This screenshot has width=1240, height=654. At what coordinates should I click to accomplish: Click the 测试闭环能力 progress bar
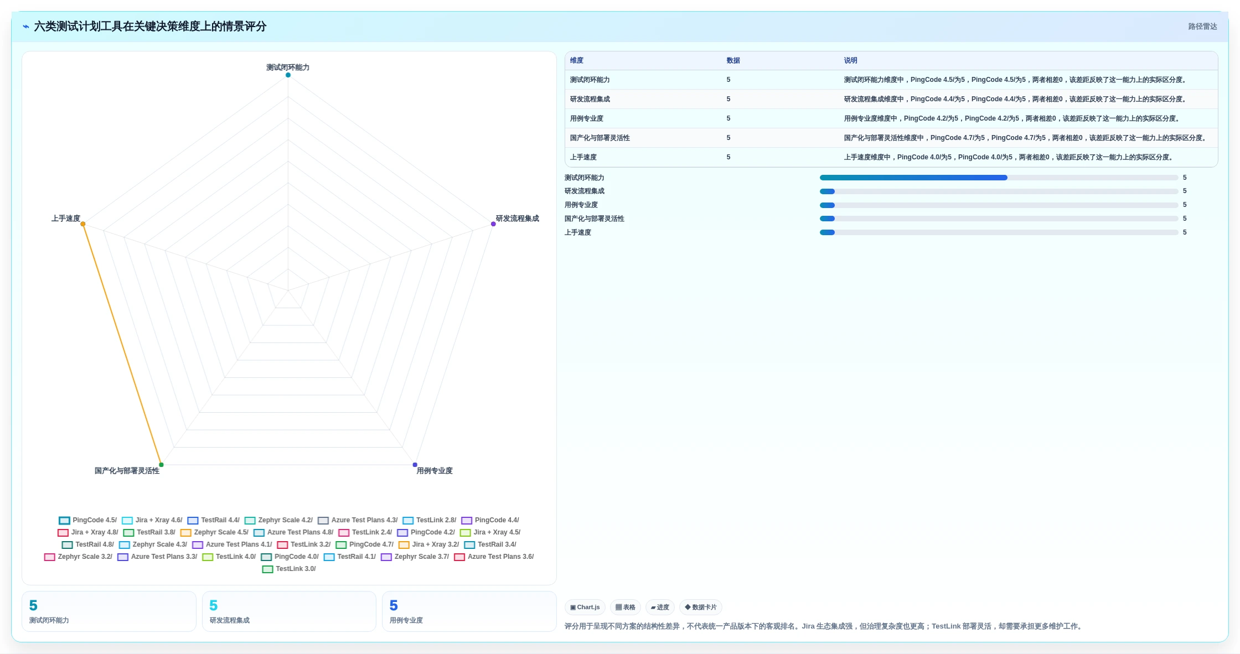pyautogui.click(x=999, y=178)
